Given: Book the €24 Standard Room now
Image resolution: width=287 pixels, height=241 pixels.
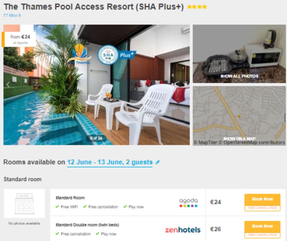Looking at the screenshot, I should point(262,202).
